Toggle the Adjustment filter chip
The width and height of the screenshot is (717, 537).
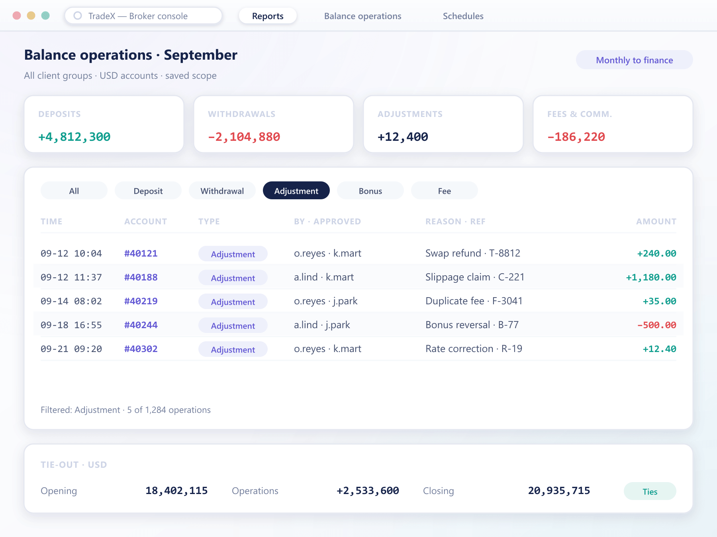[x=296, y=191]
